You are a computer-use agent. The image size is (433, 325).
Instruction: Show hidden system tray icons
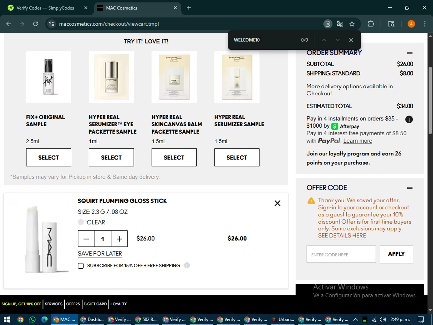356,320
